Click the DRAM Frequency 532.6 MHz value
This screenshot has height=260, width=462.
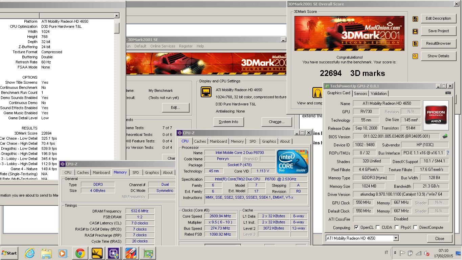[x=140, y=211]
